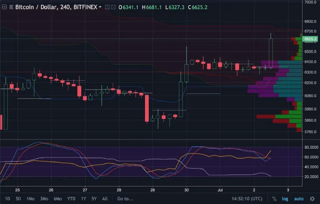Open indicator settings via the gear icon
320x204 pixels.
113,7
